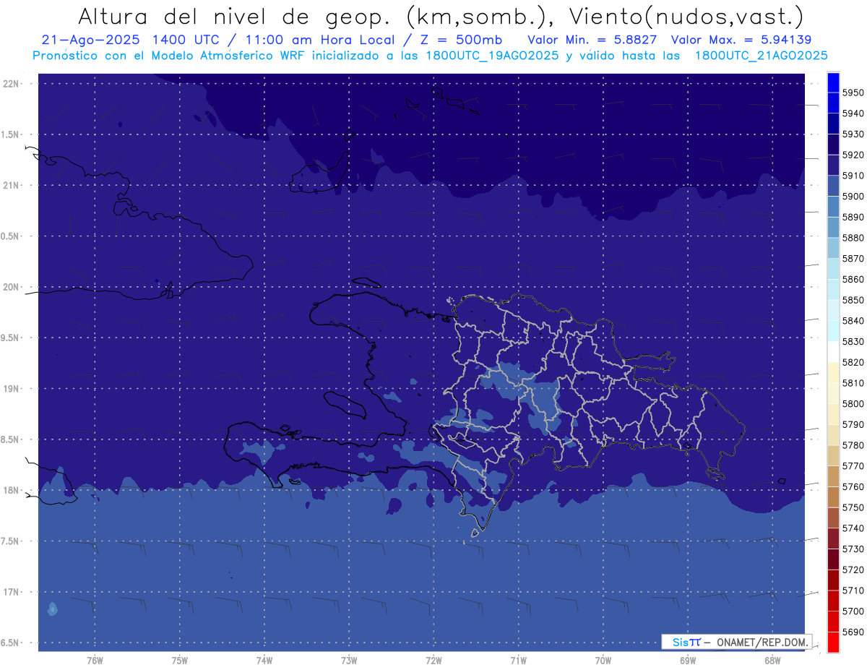Click the '5790' colorbar label
The height and width of the screenshot is (670, 867).
(853, 424)
